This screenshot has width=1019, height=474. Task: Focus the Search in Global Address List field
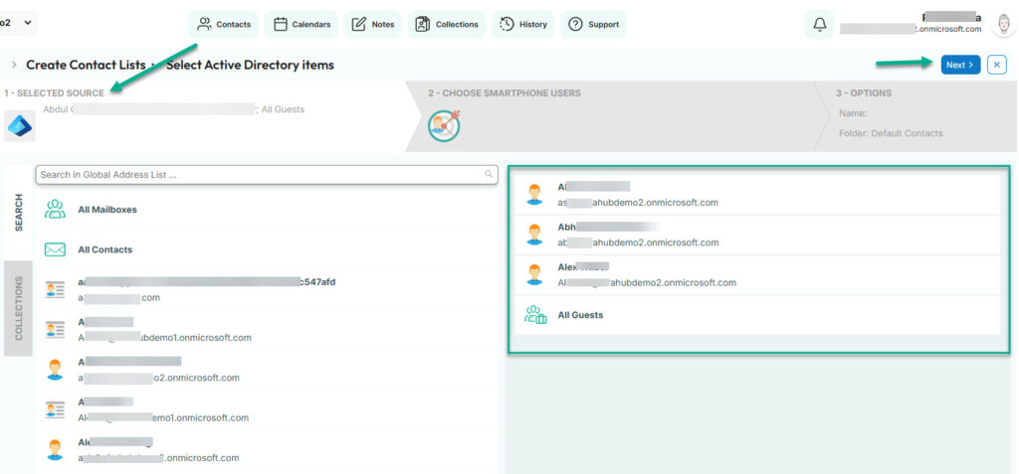tap(267, 175)
